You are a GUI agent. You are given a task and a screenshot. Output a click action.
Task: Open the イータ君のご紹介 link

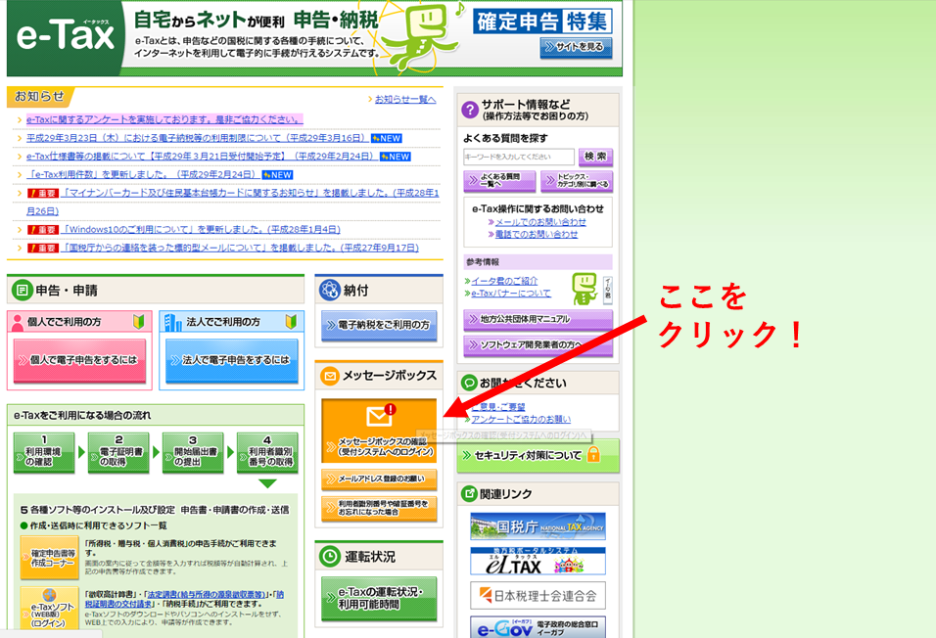tap(504, 281)
